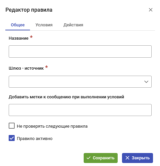Click the Шлюз - источник field label

pos(26,68)
